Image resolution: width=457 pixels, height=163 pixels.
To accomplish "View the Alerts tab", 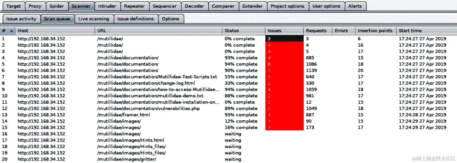I will pos(355,6).
